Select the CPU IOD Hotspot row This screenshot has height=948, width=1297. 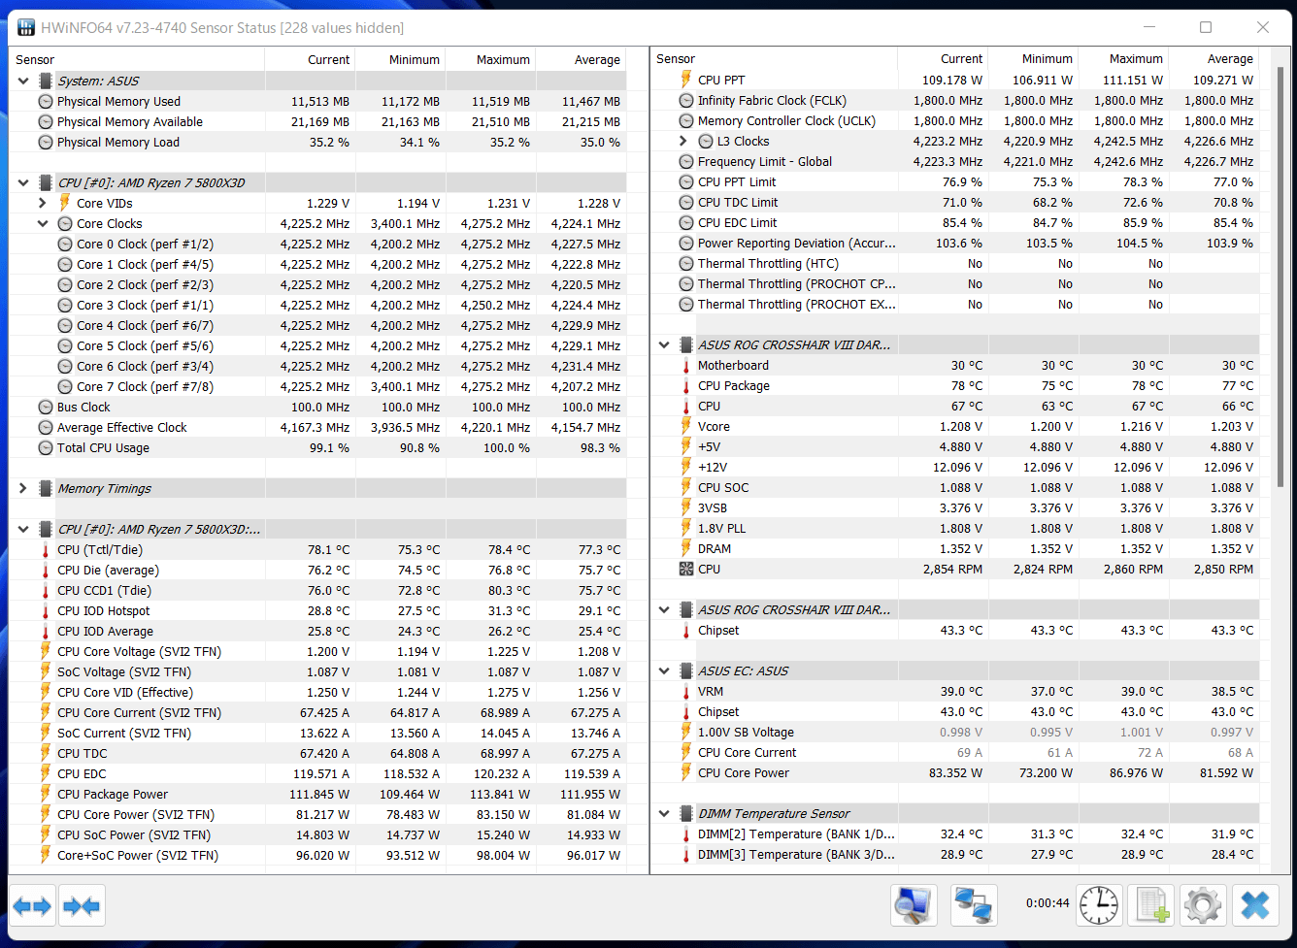click(x=317, y=611)
